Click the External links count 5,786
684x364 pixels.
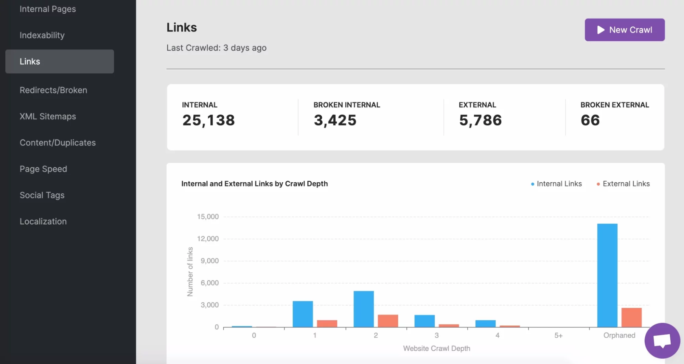(480, 120)
